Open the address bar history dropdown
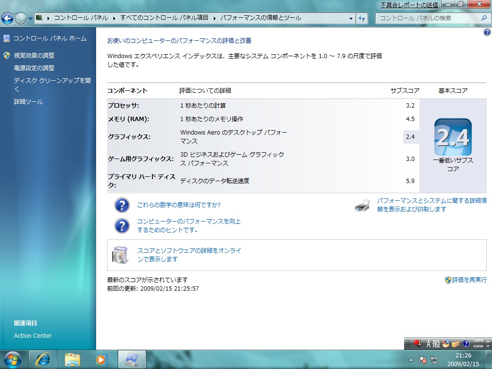Viewport: 492px width, 369px height. [351, 19]
